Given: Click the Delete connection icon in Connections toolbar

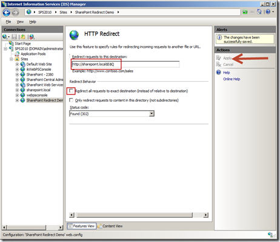Looking at the screenshot, I should pyautogui.click(x=32, y=37).
